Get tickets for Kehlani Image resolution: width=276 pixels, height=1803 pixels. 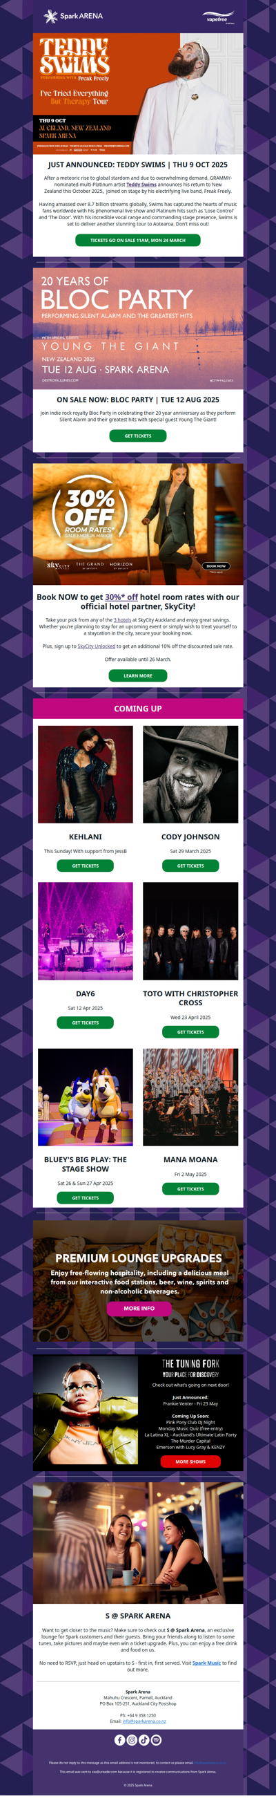pyautogui.click(x=86, y=866)
